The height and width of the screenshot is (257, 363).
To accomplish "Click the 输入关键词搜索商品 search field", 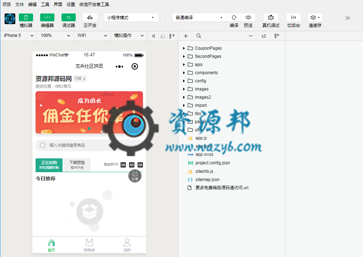I will tap(89, 145).
